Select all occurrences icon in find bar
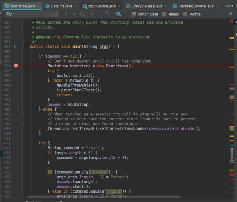Viewport: 237px width, 202px height. tap(108, 14)
